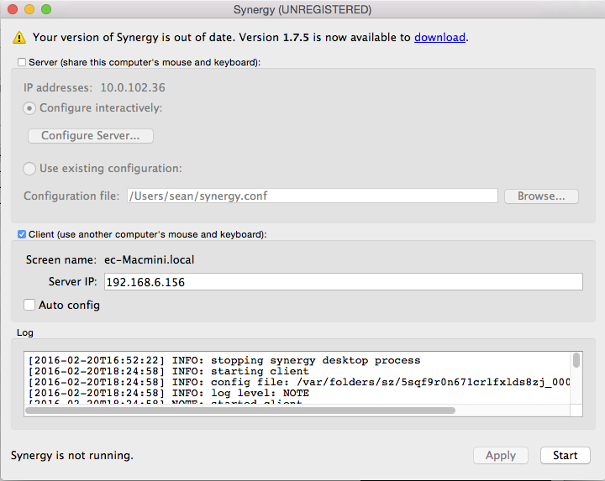Choose Use existing configuration option

[29, 169]
